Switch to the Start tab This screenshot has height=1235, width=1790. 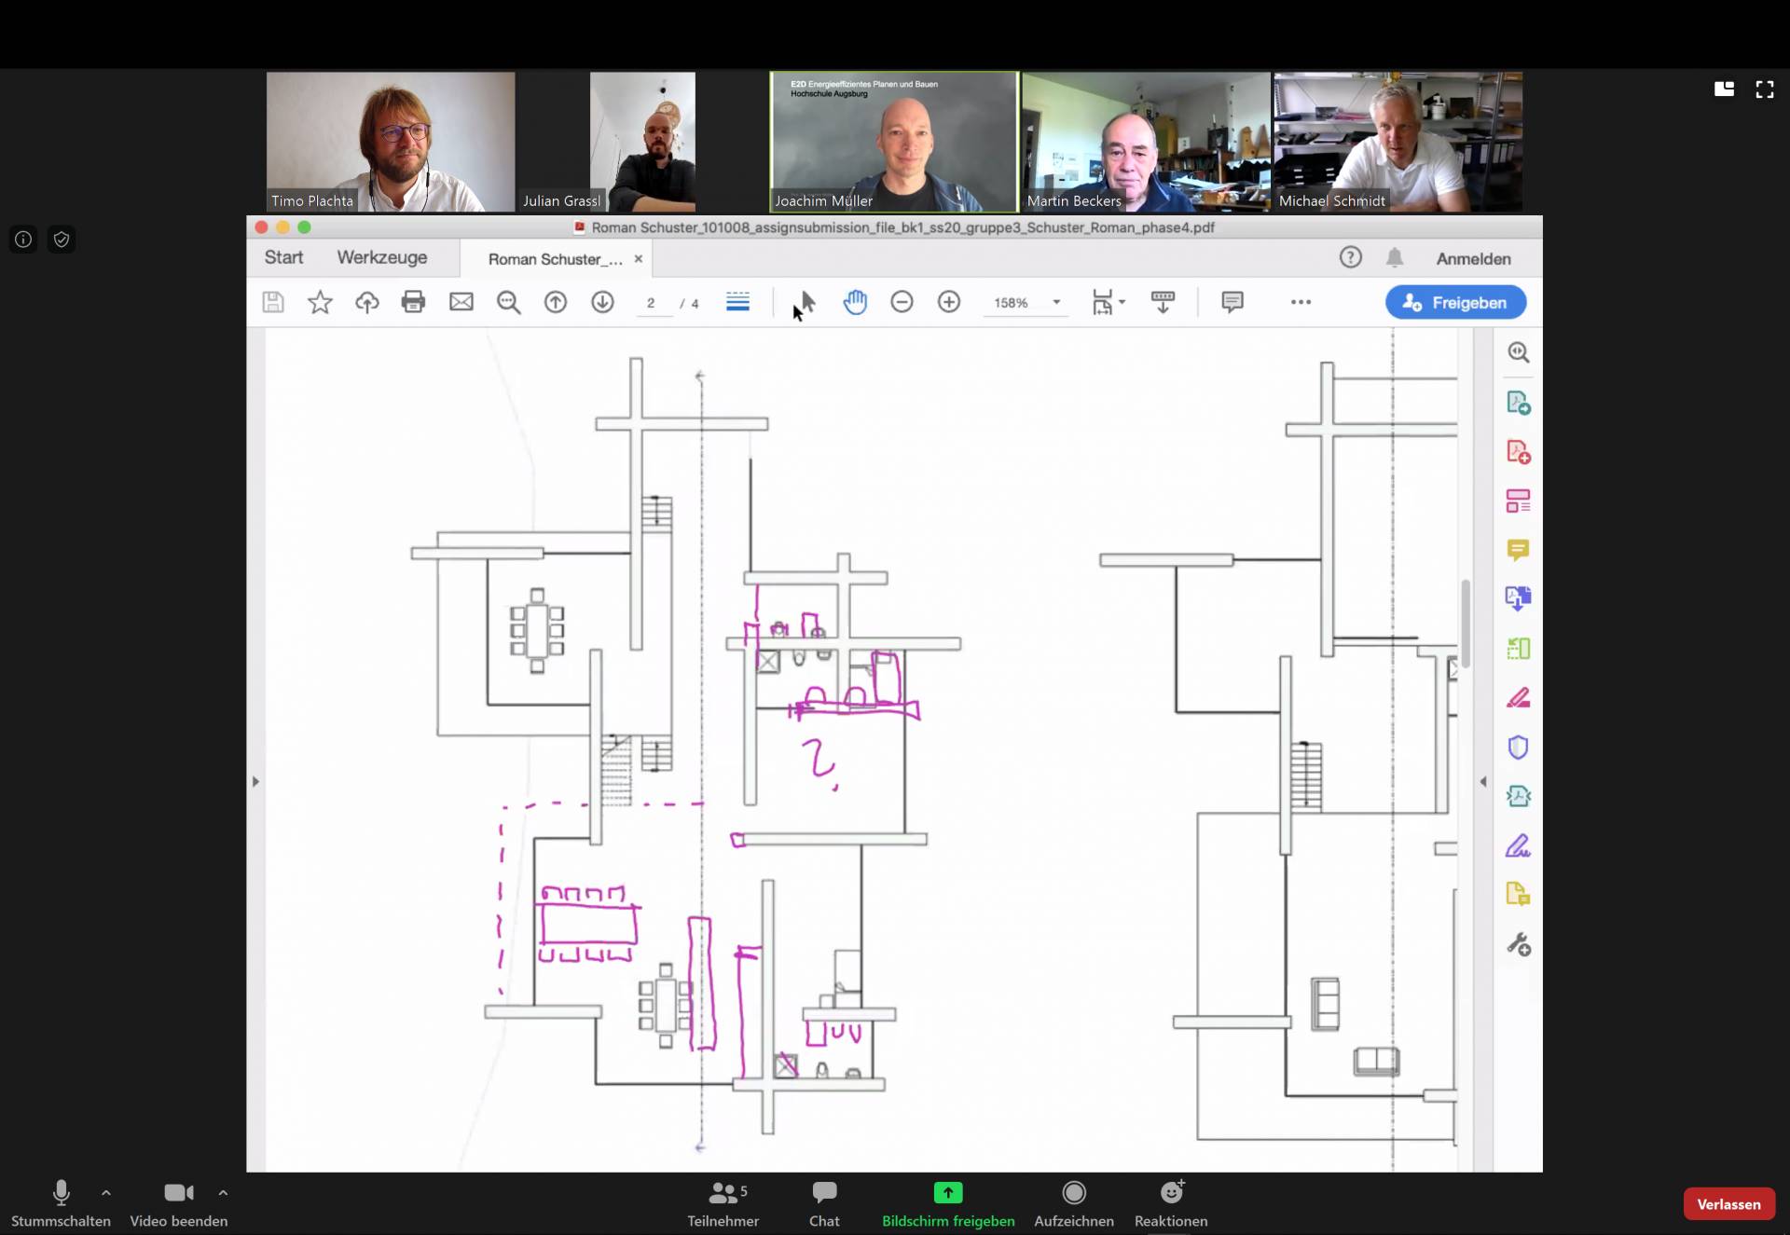(x=283, y=257)
